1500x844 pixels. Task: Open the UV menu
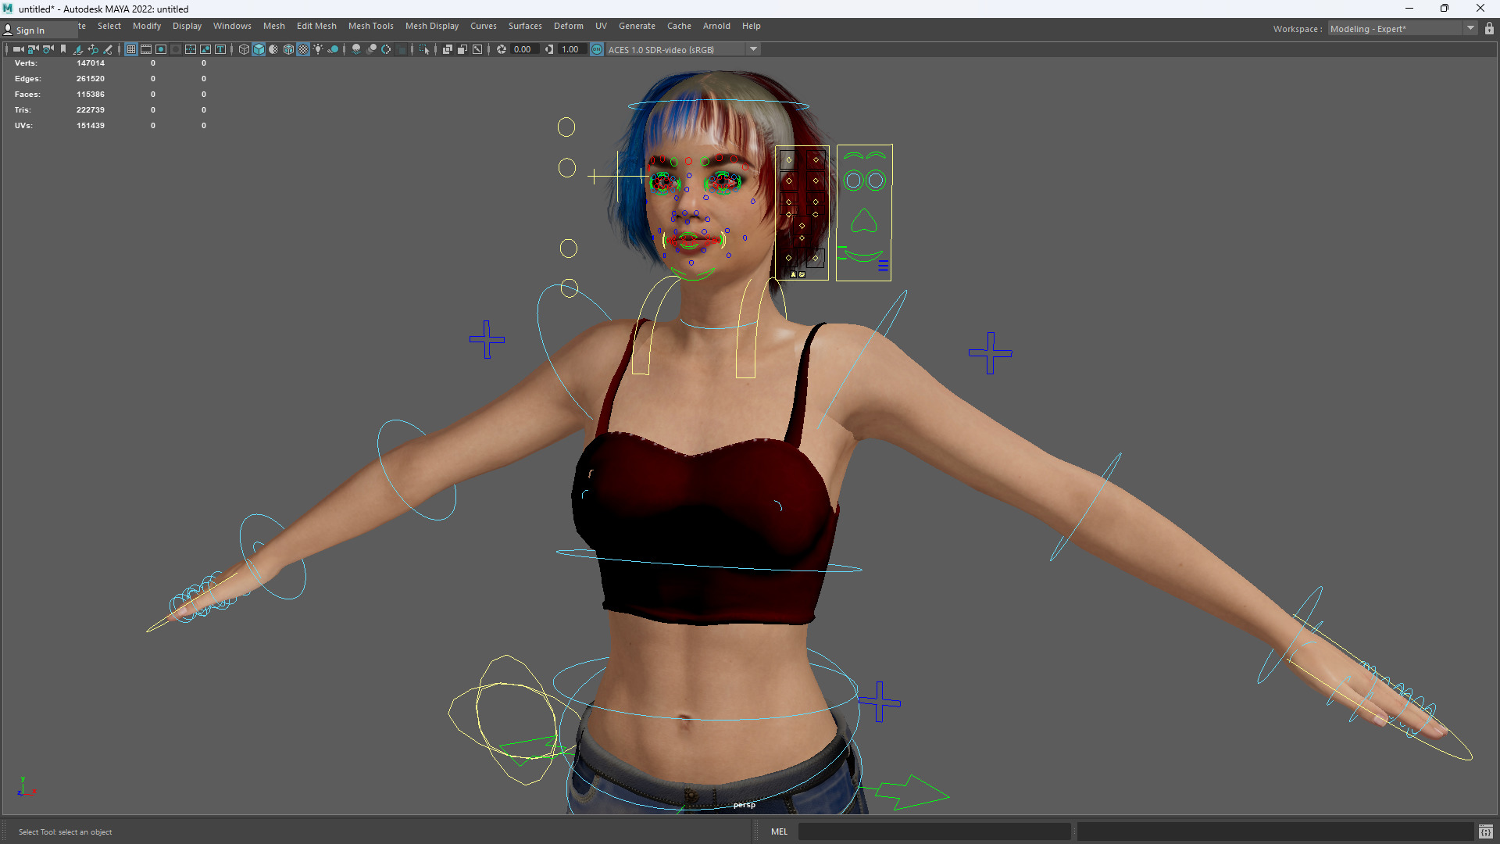601,26
